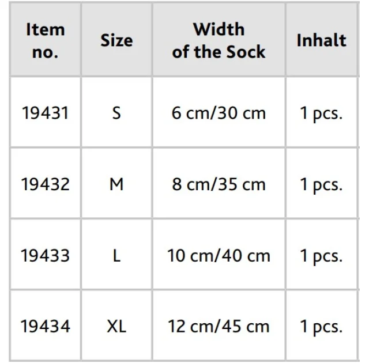Click item number 19433

pyautogui.click(x=46, y=256)
